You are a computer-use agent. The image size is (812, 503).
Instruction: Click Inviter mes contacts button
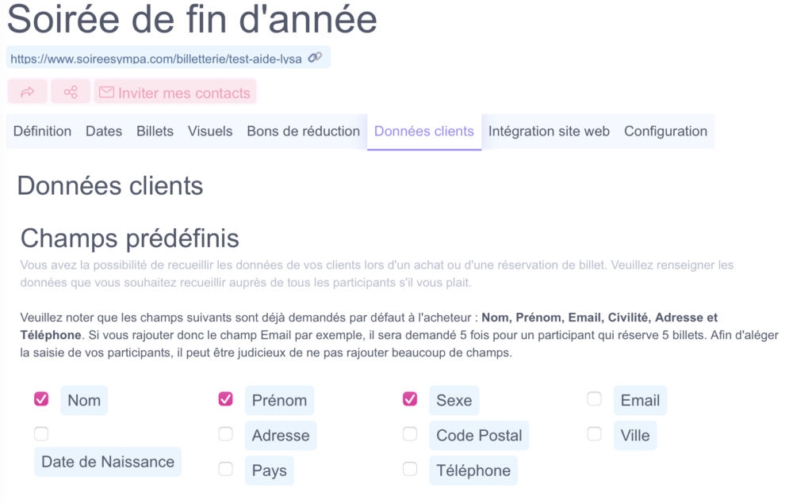[x=175, y=92]
